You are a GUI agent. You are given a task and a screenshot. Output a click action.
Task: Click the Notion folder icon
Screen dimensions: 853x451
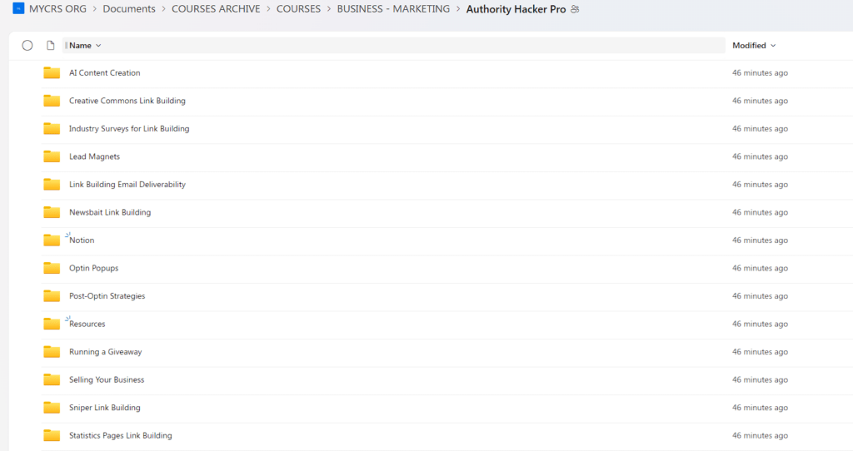52,240
